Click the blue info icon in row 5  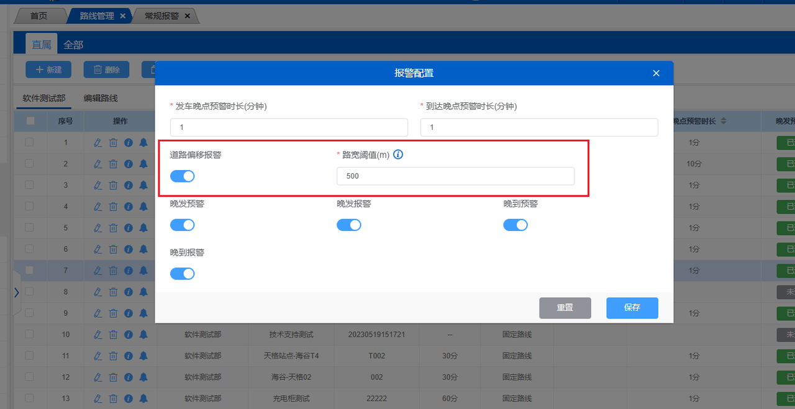click(129, 228)
